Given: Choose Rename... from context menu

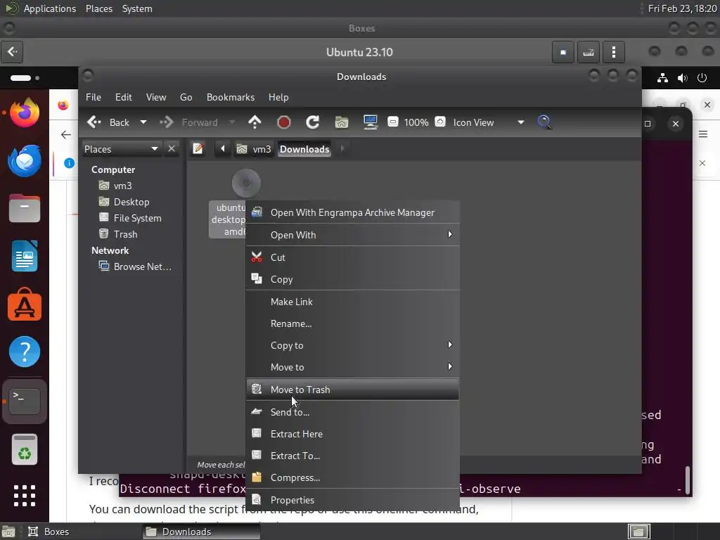Looking at the screenshot, I should pyautogui.click(x=353, y=323).
